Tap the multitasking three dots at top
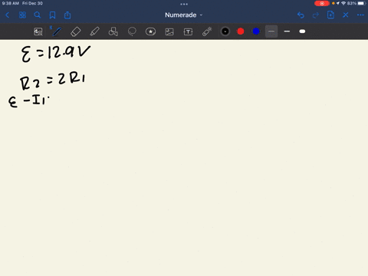Image resolution: width=368 pixels, height=276 pixels. coord(184,4)
